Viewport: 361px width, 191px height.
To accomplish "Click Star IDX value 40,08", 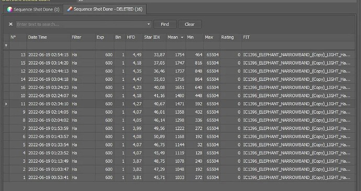I will 160,87.
